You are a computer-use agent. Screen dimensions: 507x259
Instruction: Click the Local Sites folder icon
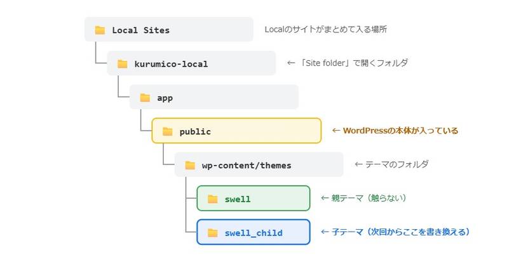point(100,30)
